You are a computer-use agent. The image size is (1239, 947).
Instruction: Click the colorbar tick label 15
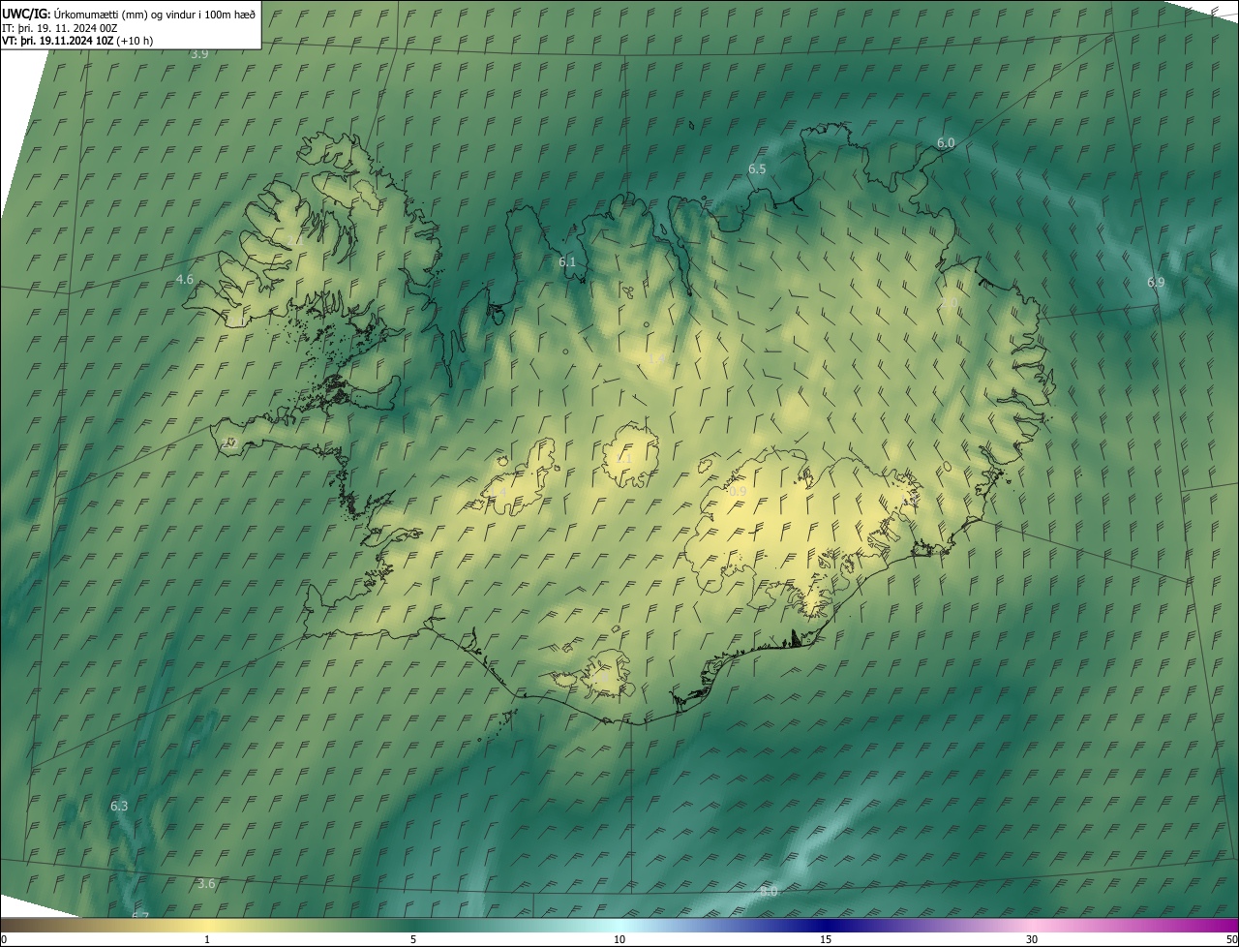tap(826, 940)
